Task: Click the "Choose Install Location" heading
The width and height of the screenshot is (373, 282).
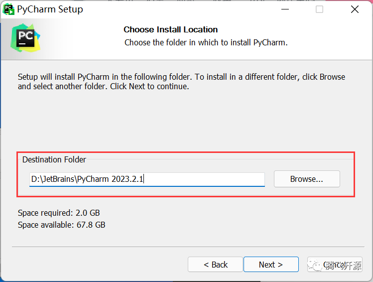Action: coord(170,29)
